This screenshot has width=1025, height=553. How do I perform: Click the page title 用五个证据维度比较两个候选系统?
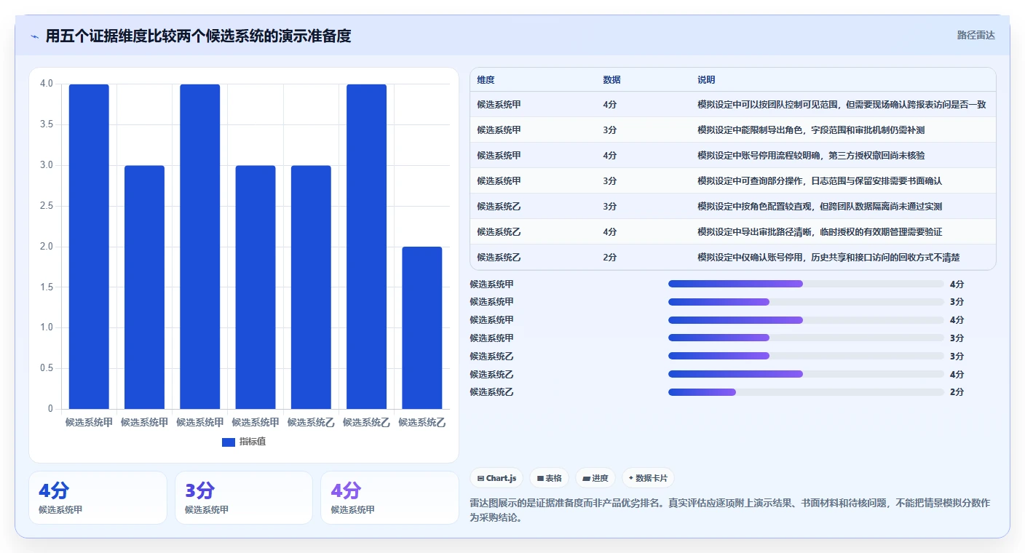(198, 36)
